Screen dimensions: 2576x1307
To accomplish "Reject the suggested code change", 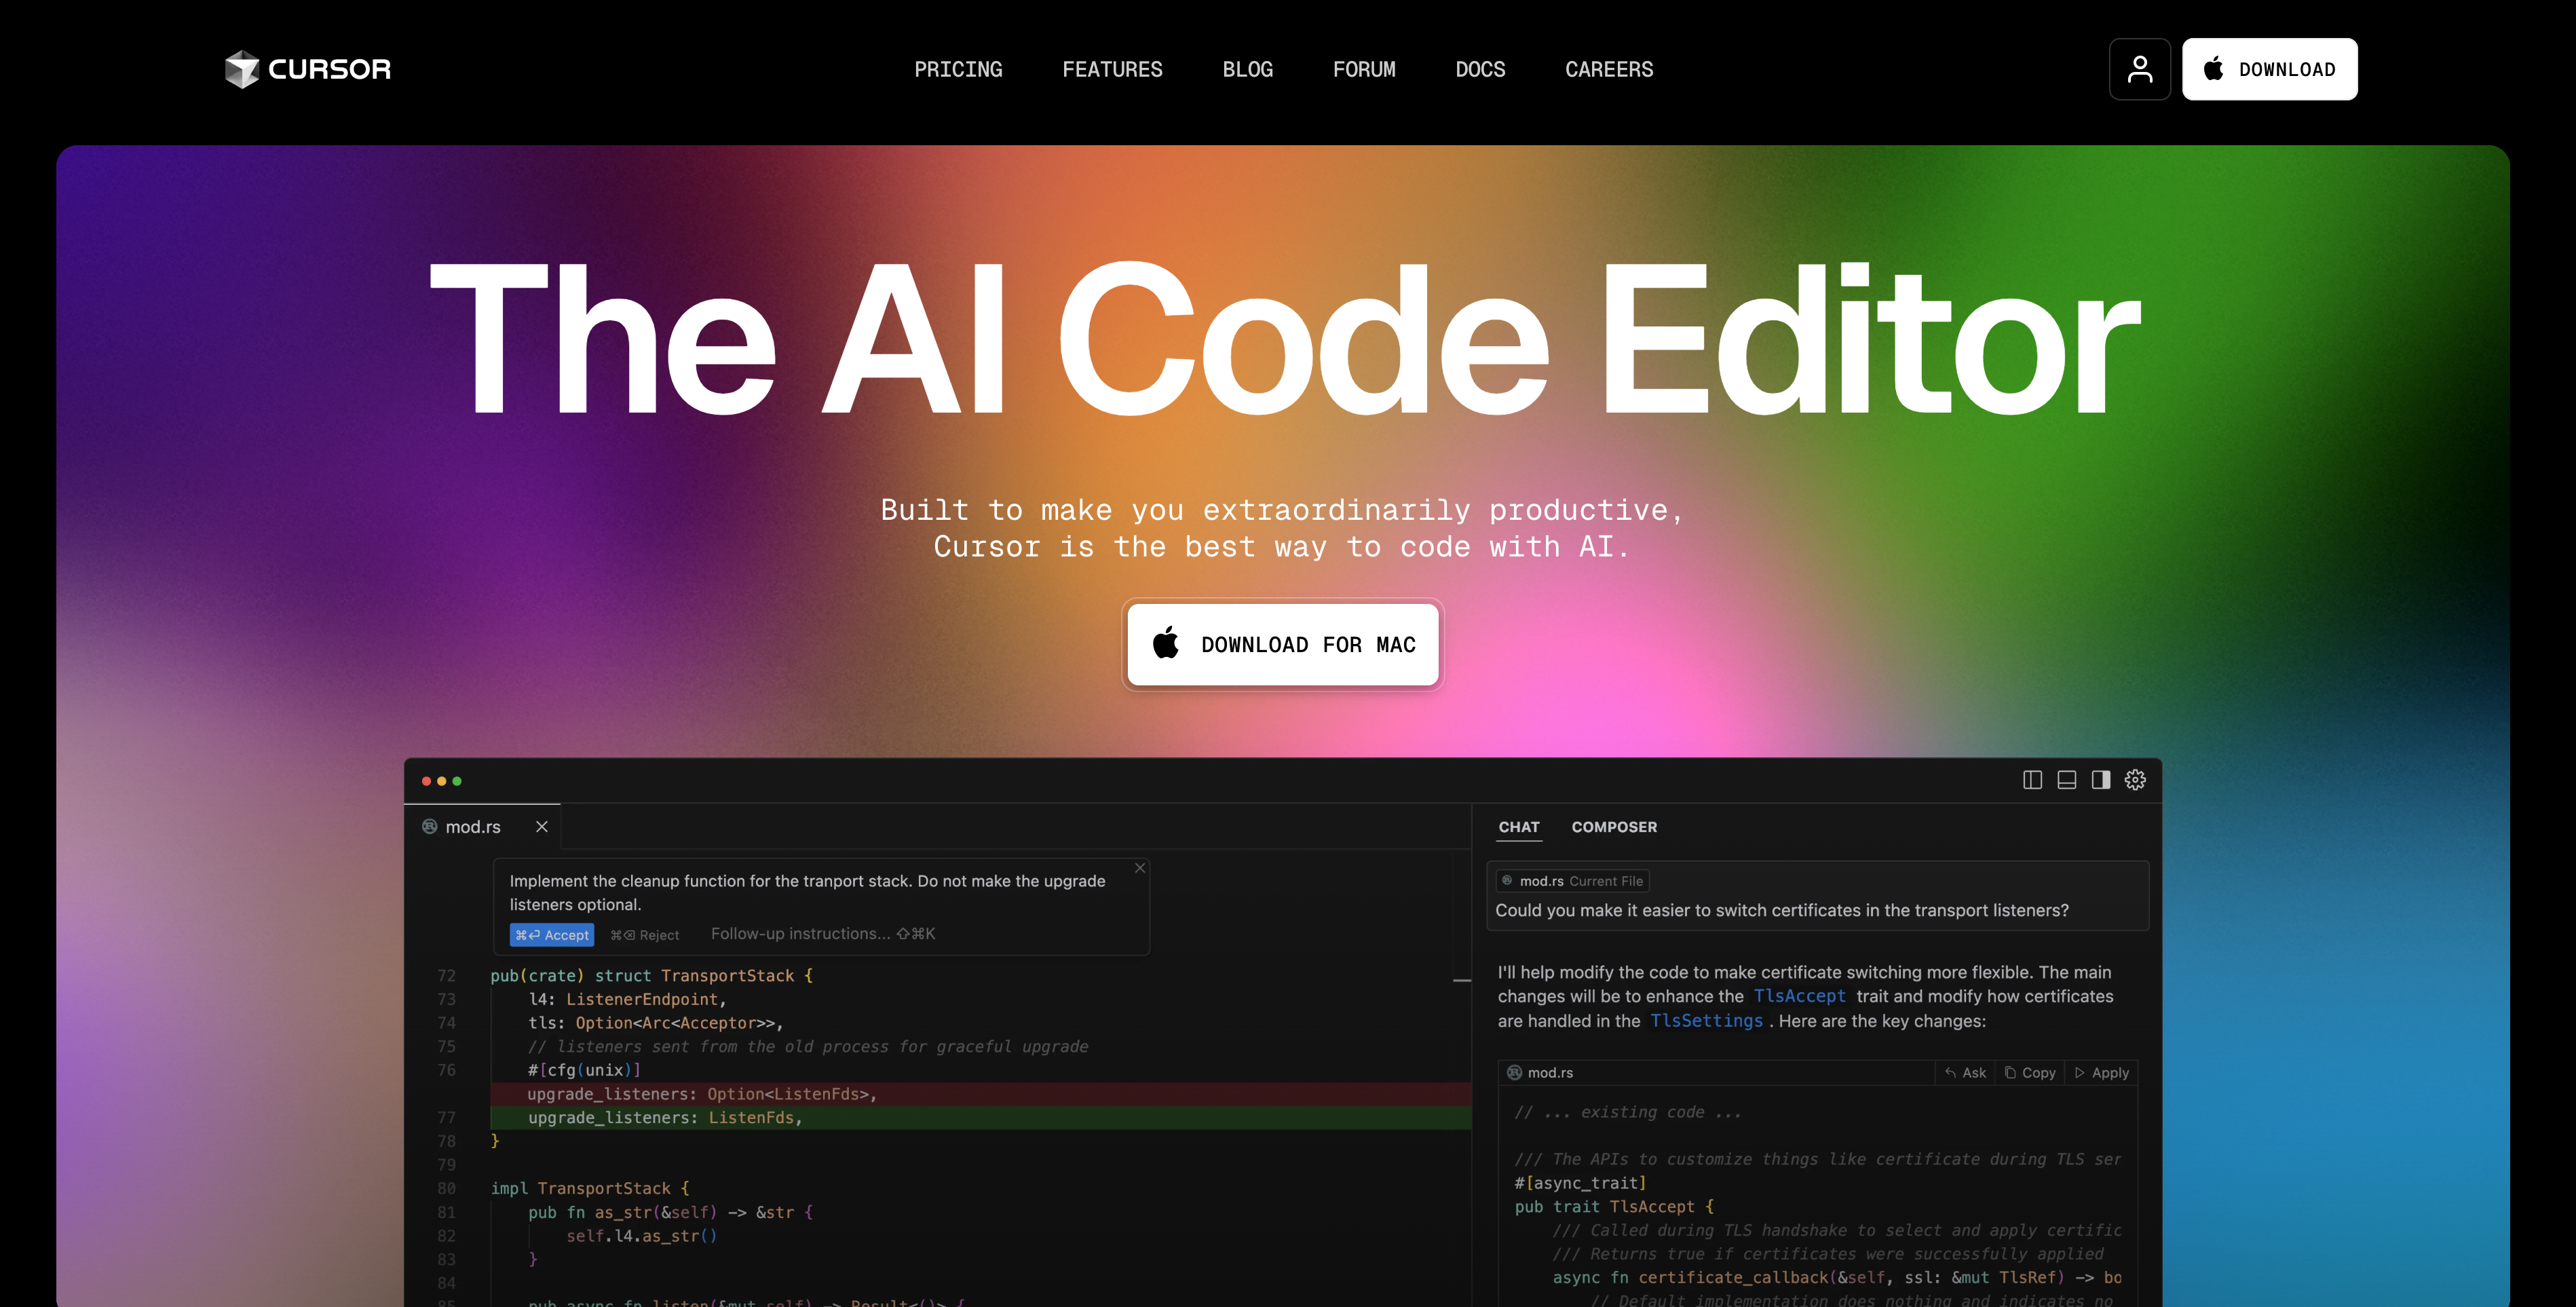I will pos(645,935).
